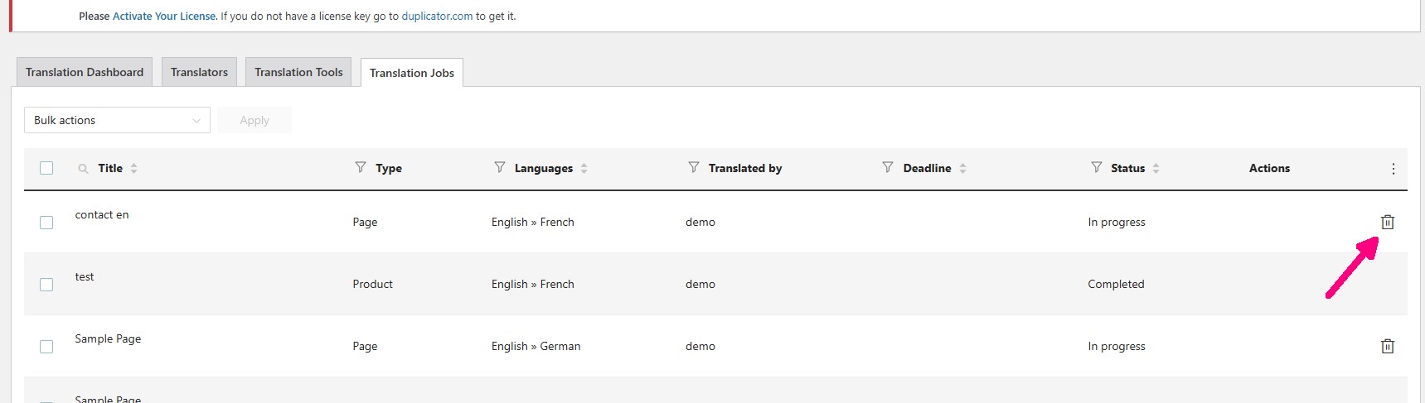Click the Title column search icon
Viewport: 1425px width, 403px height.
click(x=83, y=169)
